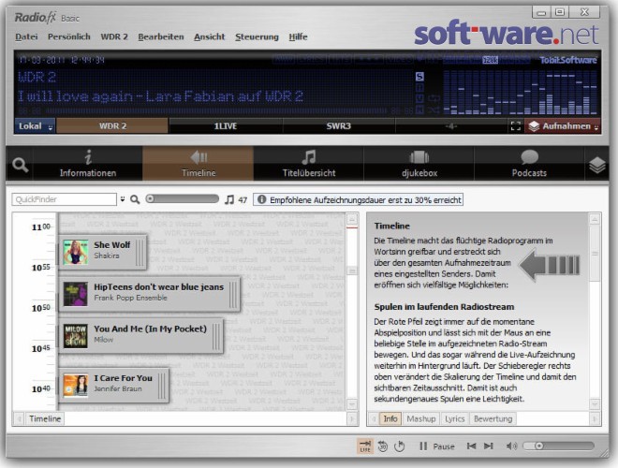The width and height of the screenshot is (618, 468).
Task: Select You And Me (In My Pocket) track
Action: [x=140, y=336]
